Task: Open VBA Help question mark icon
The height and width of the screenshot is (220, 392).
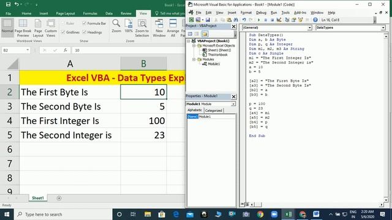Action: coord(315,20)
